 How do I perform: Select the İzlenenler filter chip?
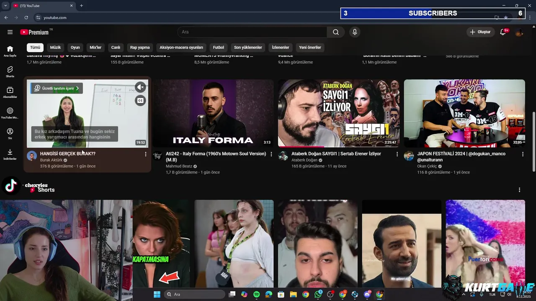(281, 47)
